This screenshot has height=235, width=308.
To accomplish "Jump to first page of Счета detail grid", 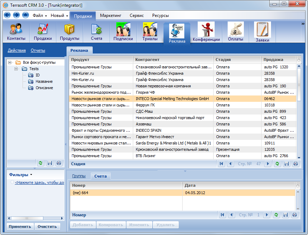I will tap(222, 215).
